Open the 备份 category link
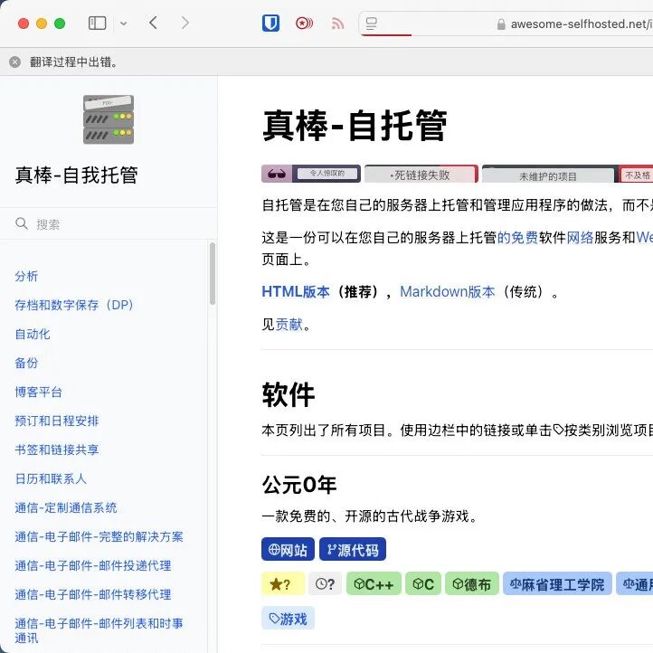 click(26, 363)
